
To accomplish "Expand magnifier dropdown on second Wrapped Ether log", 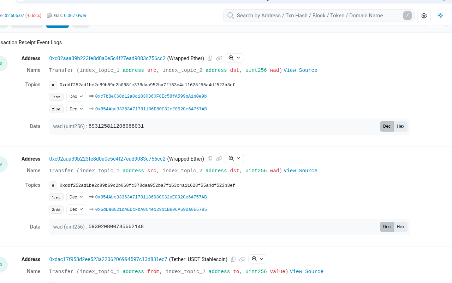I will click(x=234, y=158).
